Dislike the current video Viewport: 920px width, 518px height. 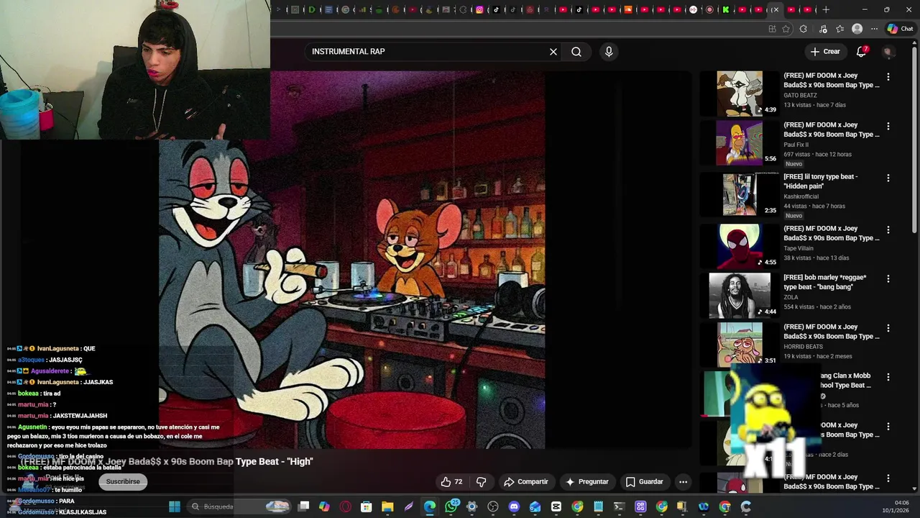(x=482, y=482)
